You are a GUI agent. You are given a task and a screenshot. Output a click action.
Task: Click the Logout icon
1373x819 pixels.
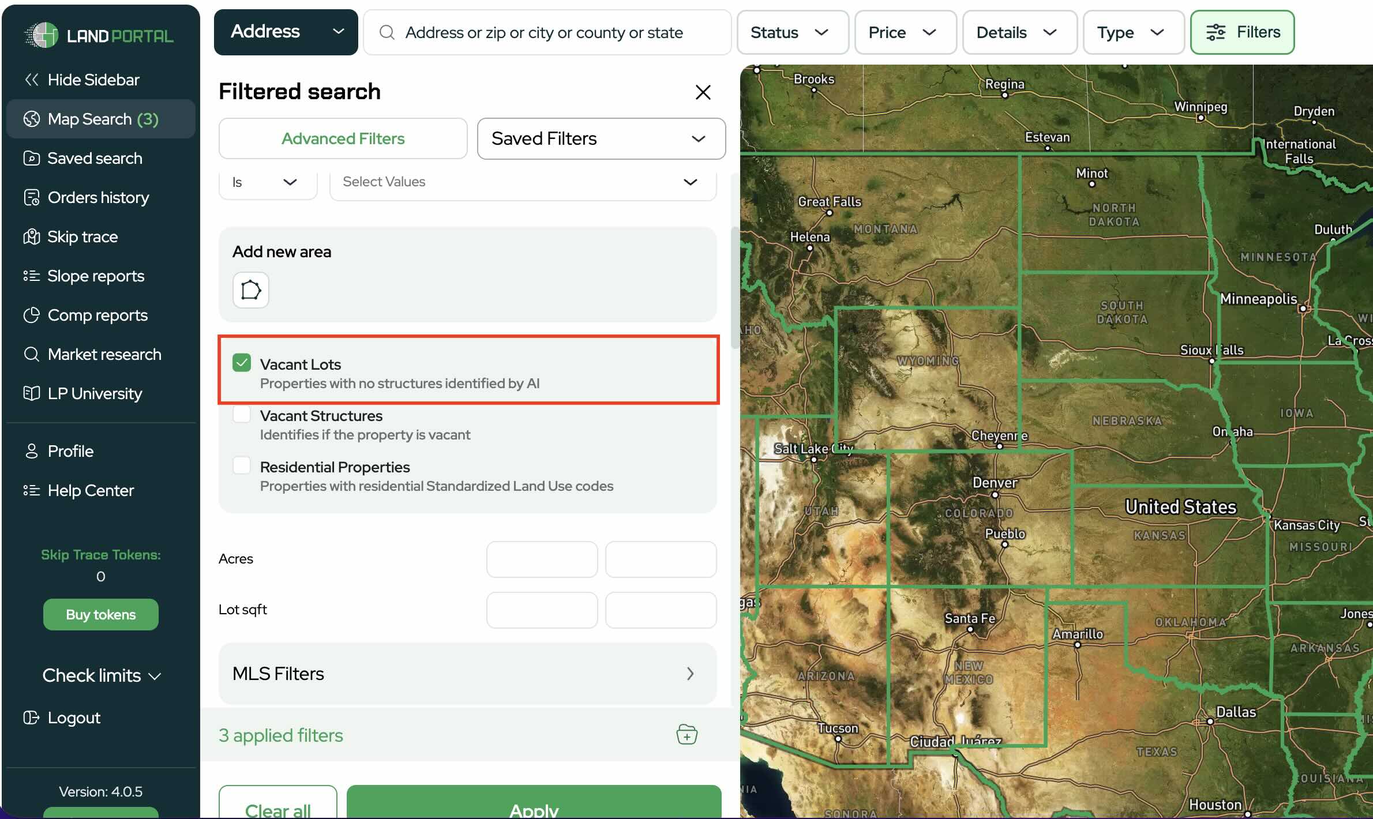[x=31, y=717]
